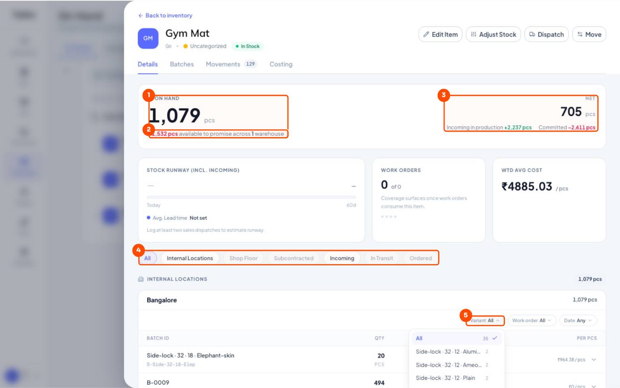Click the Adjust Stock button
620x388 pixels.
click(x=493, y=34)
